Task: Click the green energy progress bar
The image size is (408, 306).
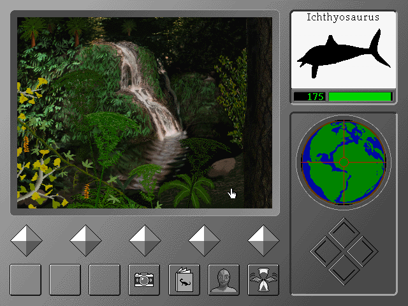Action: coord(361,96)
